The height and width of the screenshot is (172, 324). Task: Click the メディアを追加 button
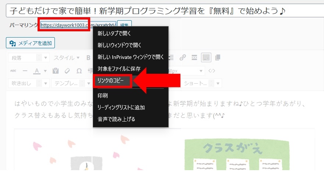(30, 43)
